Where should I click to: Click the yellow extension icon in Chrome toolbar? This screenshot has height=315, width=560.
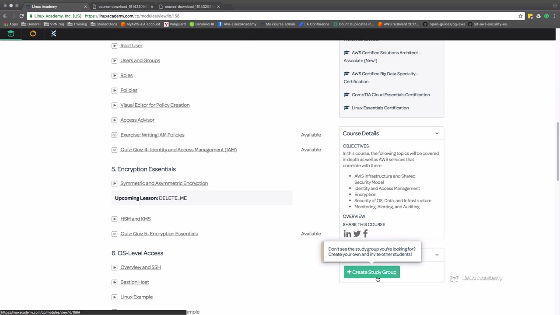point(530,16)
